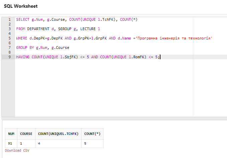
Task: Click the SQL Worksheet heading
Action: point(21,6)
